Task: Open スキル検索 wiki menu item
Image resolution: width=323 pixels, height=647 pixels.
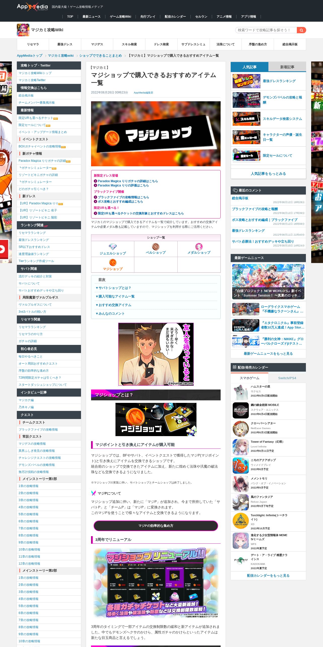Action: [x=129, y=44]
